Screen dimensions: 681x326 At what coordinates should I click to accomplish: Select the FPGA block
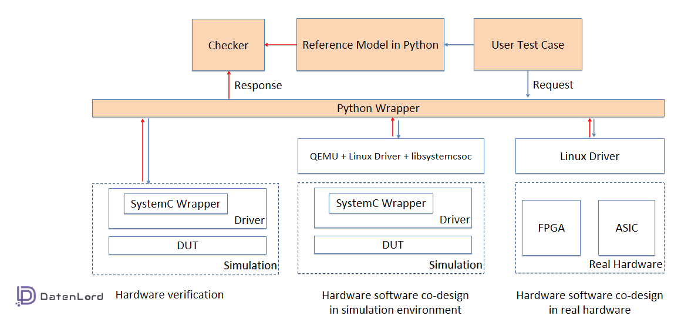[x=551, y=228]
